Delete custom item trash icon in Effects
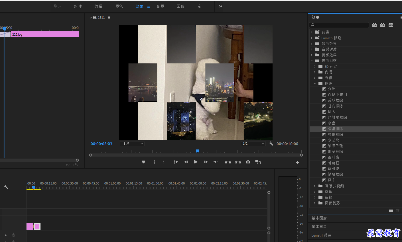The height and width of the screenshot is (242, 402). [x=398, y=210]
